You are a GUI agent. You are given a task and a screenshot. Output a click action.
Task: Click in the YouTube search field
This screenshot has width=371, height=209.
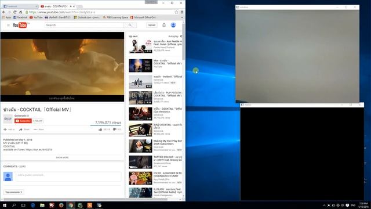click(x=84, y=25)
